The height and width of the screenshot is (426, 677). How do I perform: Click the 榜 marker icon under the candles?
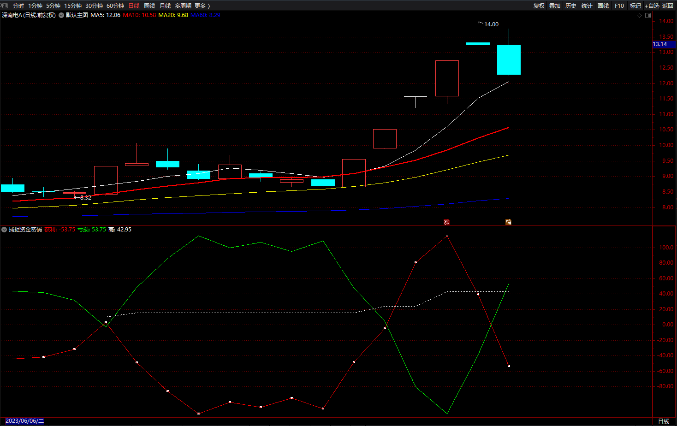(508, 222)
